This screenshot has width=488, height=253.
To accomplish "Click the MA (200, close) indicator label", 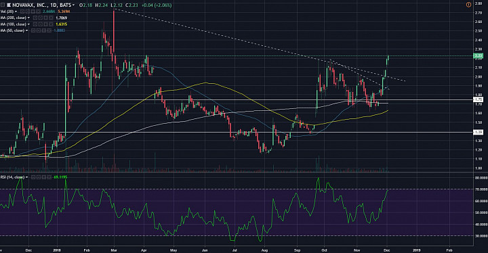I will pyautogui.click(x=14, y=18).
